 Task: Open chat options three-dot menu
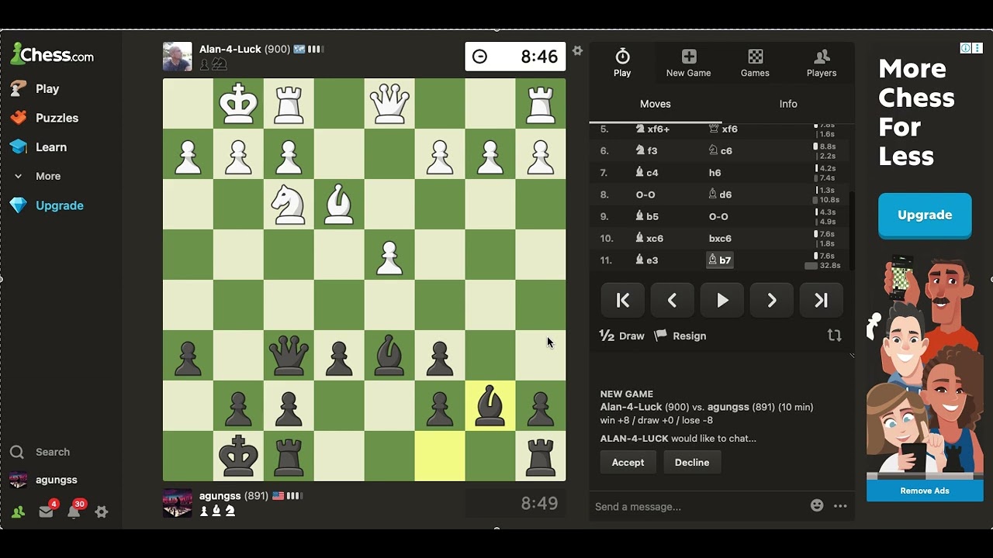pyautogui.click(x=840, y=506)
